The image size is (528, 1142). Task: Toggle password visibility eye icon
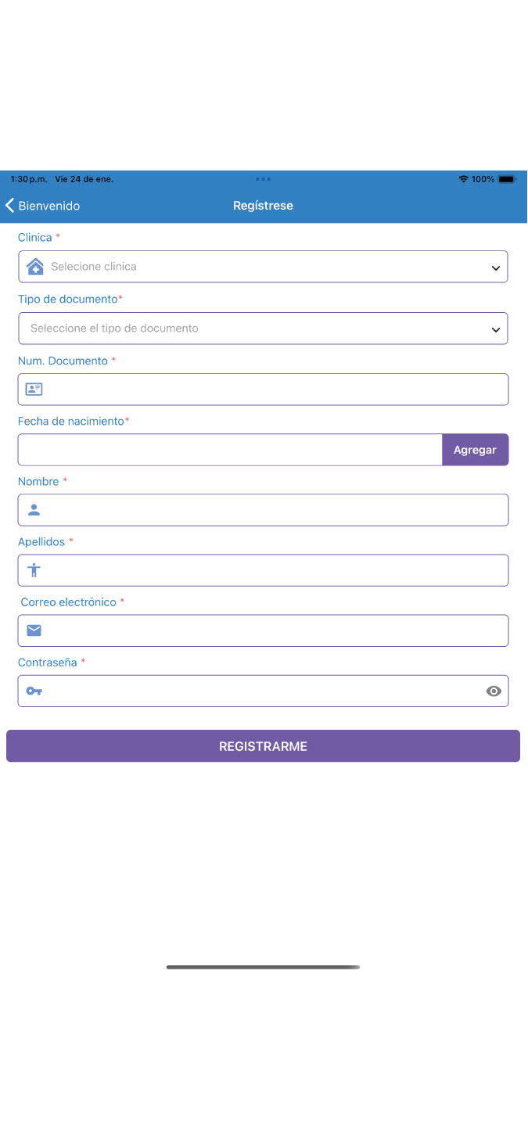click(493, 691)
